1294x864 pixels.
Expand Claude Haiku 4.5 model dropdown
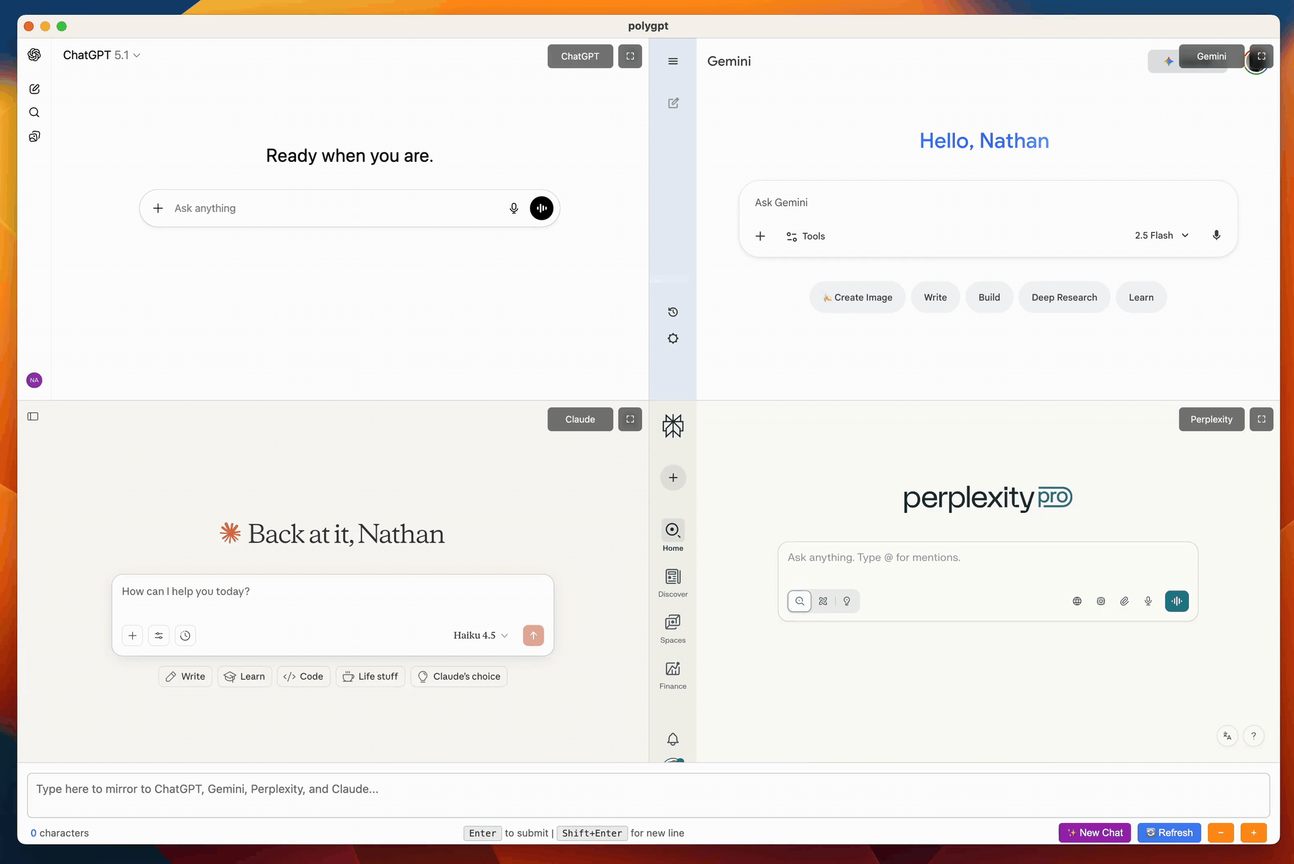pos(481,636)
